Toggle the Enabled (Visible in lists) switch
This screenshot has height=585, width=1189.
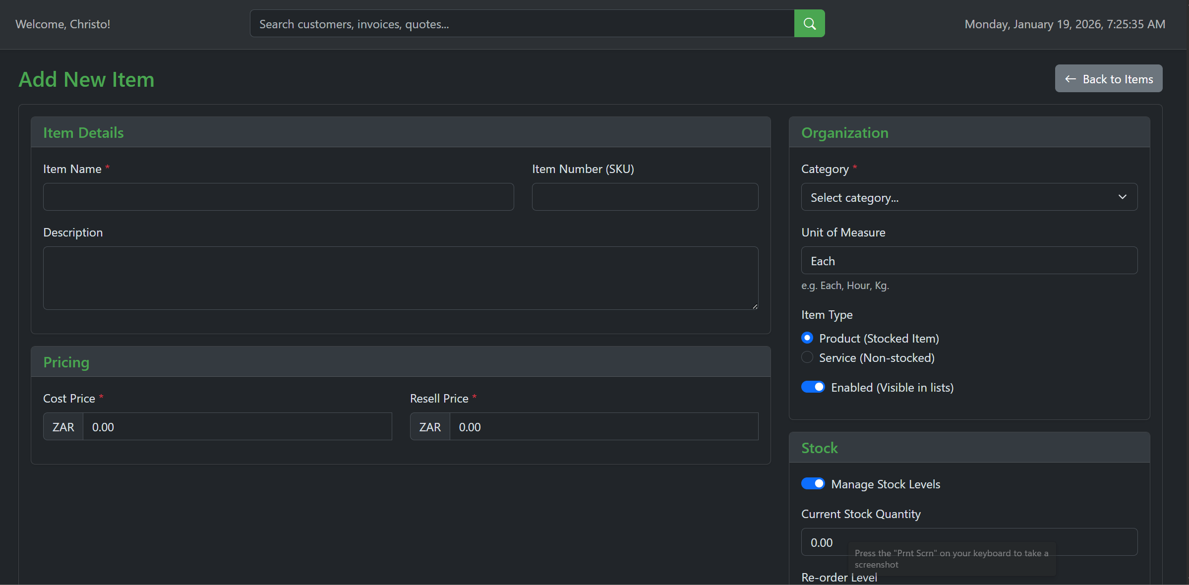pyautogui.click(x=813, y=387)
